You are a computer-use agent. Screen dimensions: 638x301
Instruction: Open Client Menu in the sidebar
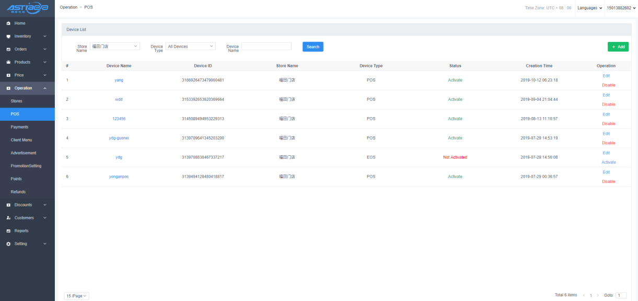click(21, 140)
